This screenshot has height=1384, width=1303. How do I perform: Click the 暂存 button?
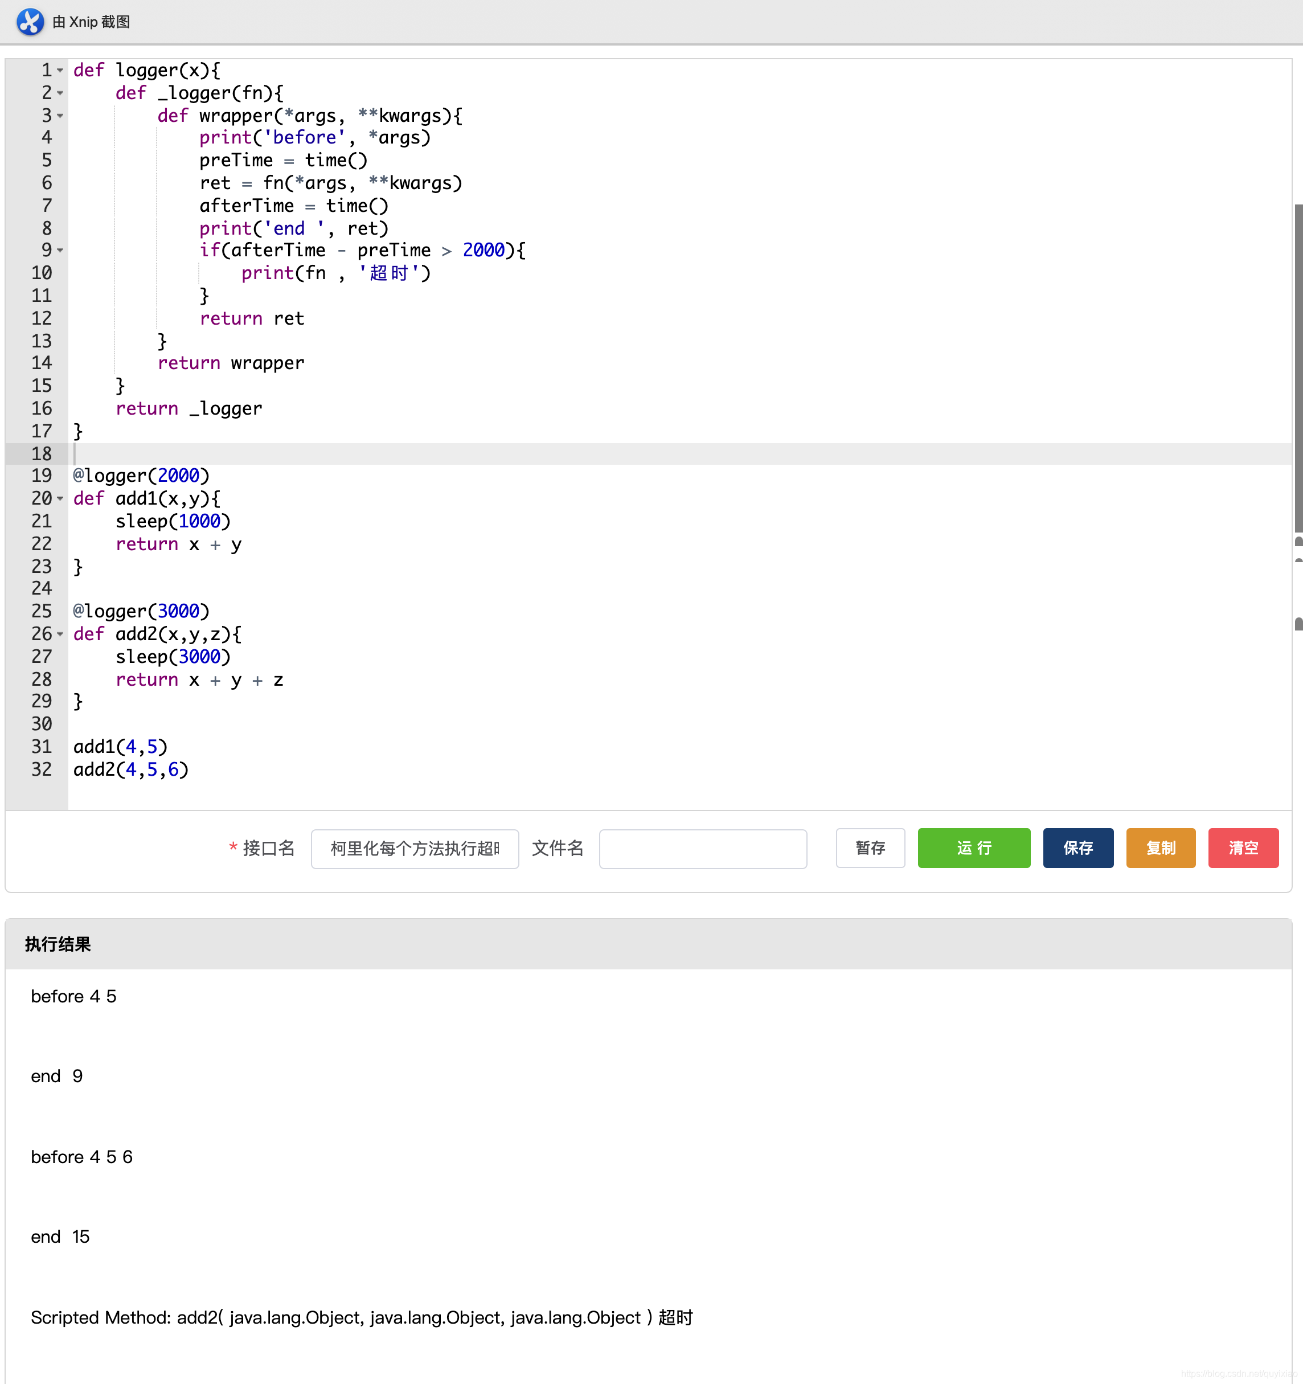[870, 848]
